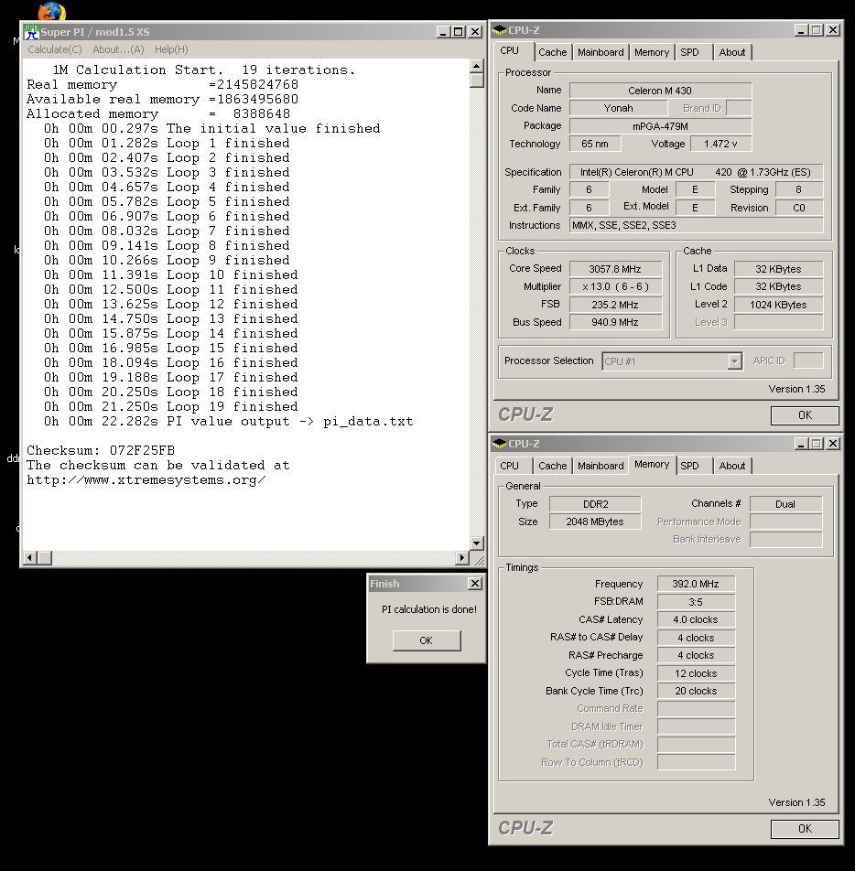The height and width of the screenshot is (871, 855).
Task: Minimize the Super PI window
Action: [x=443, y=32]
